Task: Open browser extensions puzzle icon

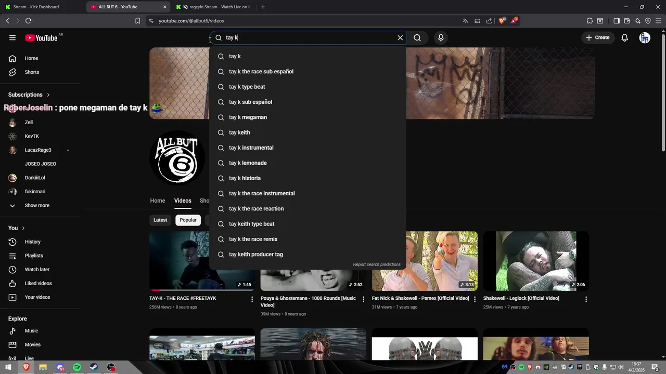Action: pyautogui.click(x=590, y=21)
